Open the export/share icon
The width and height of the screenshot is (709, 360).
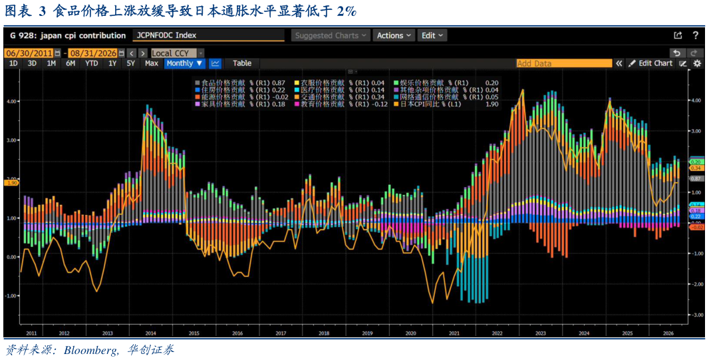(678, 35)
